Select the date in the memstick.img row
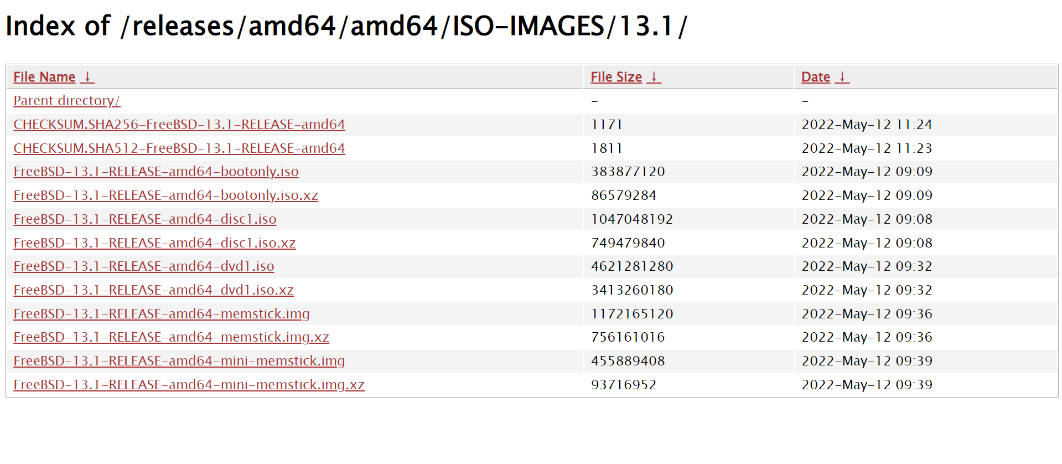 tap(867, 314)
